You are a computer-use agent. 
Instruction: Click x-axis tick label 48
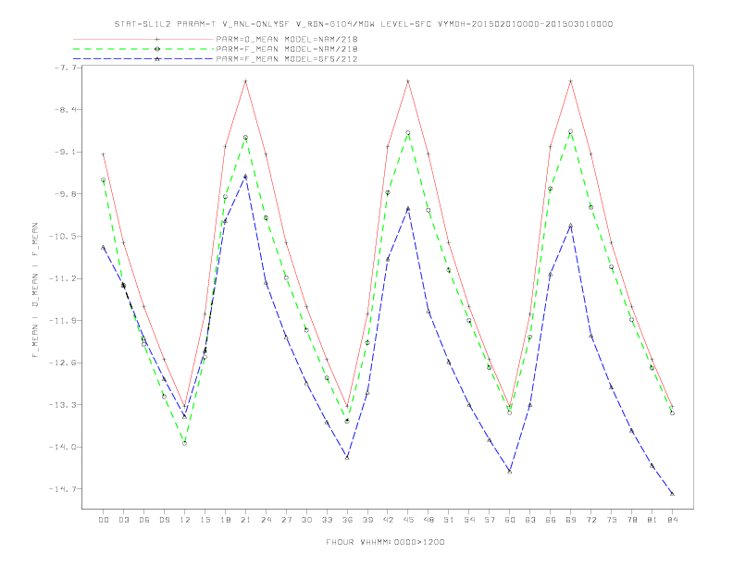(429, 520)
